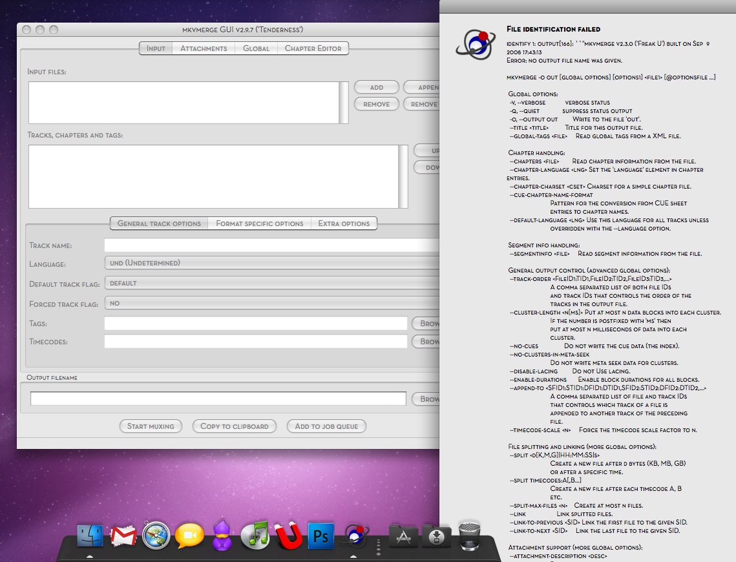
Task: Focus the Track name field
Action: 272,245
